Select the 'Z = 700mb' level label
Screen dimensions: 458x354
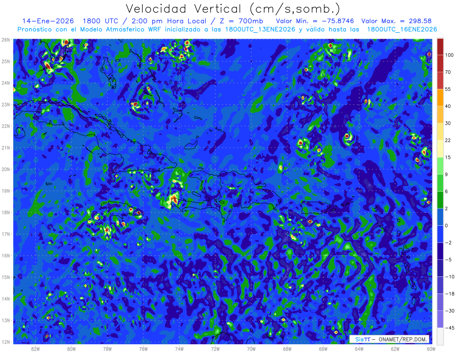(242, 21)
